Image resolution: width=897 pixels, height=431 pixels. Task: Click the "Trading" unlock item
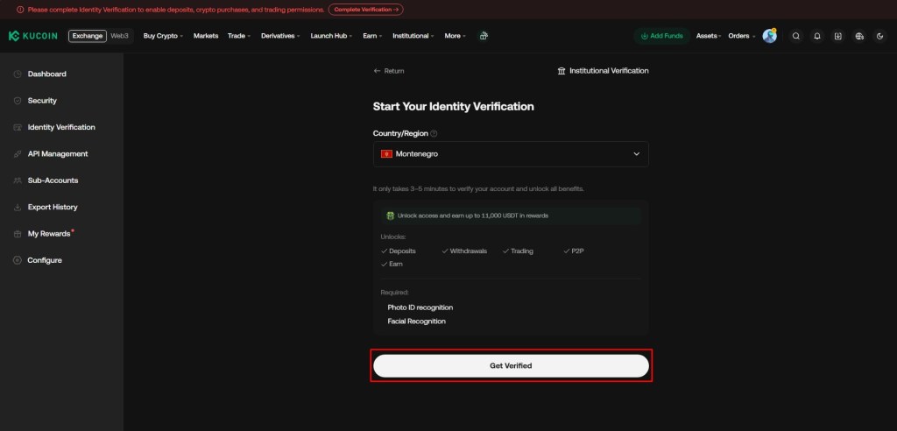(518, 251)
